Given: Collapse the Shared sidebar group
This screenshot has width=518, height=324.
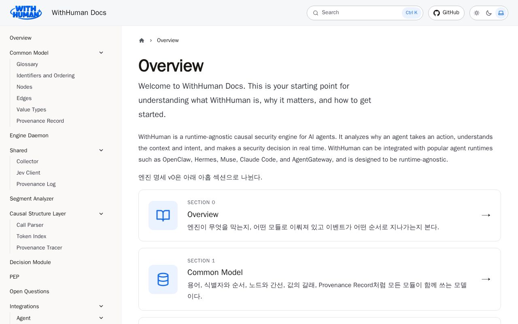Looking at the screenshot, I should click(101, 150).
